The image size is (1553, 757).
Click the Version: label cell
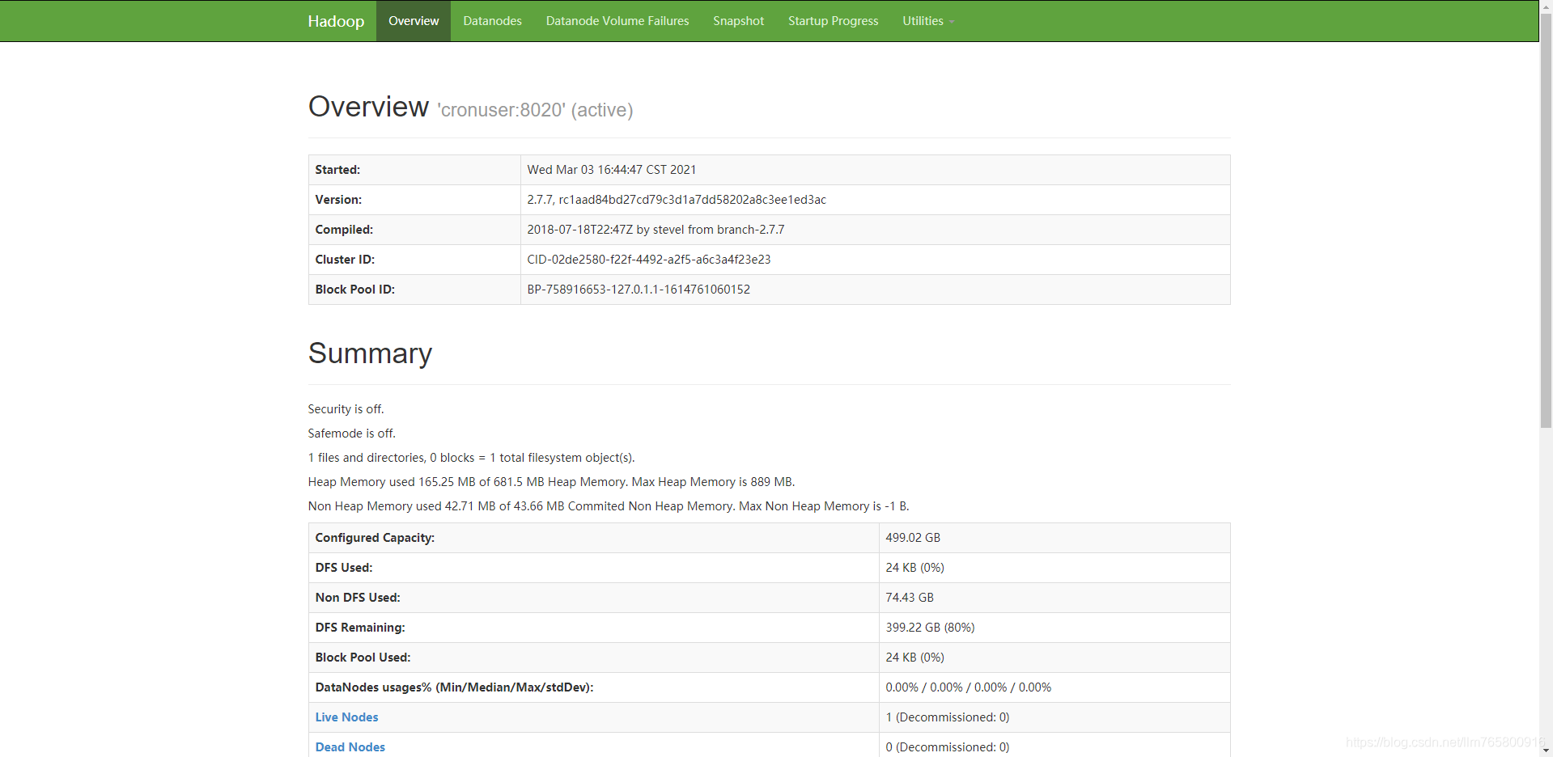[414, 200]
